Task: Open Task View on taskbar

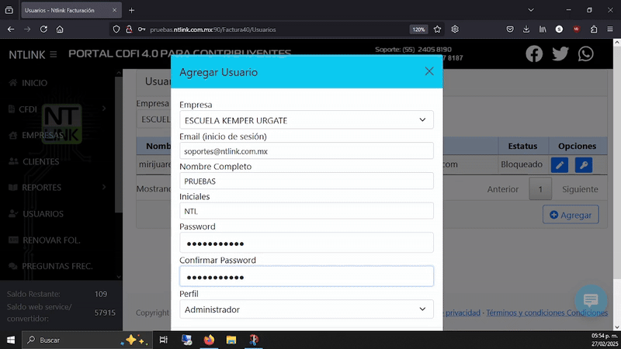Action: 163,340
